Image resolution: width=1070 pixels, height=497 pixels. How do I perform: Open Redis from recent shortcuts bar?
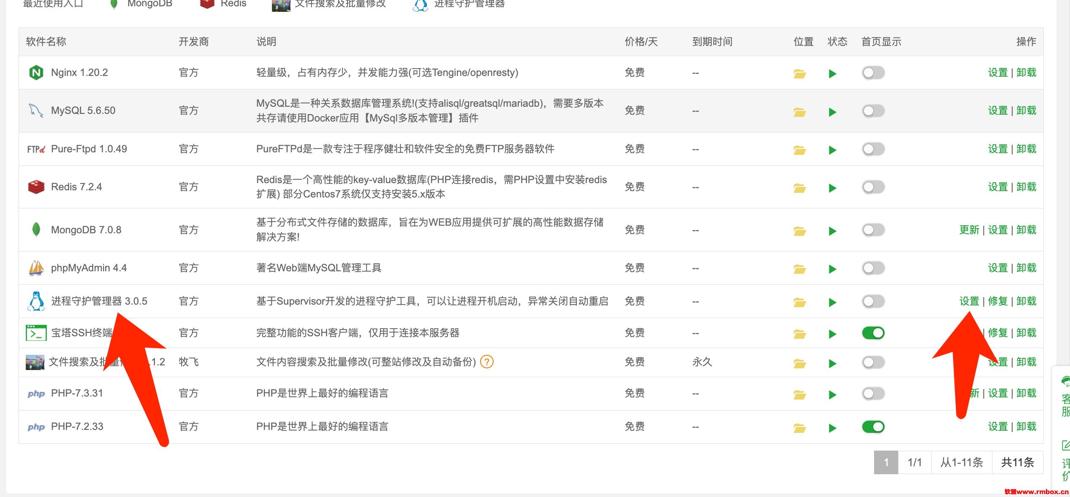[x=223, y=4]
